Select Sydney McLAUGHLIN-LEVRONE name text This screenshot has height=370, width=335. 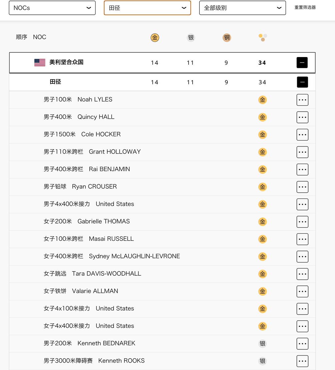[134, 256]
